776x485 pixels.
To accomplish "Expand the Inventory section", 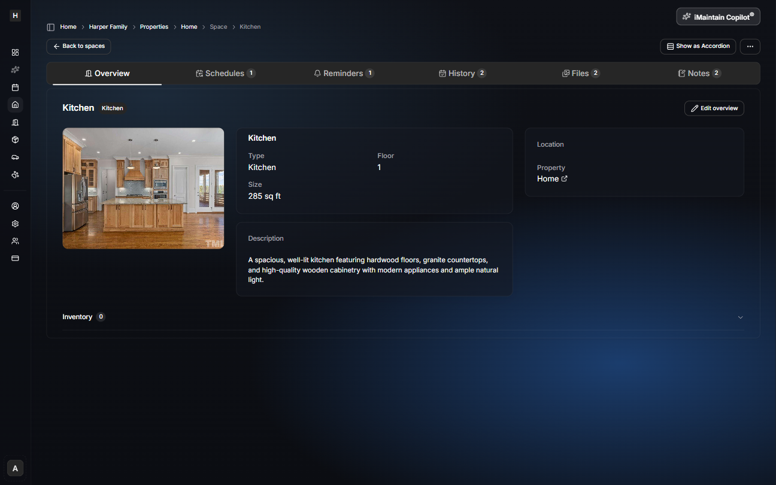I will [x=740, y=317].
